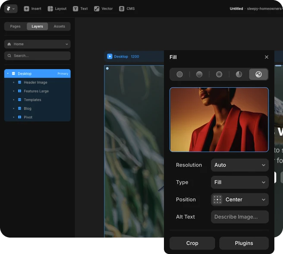Switch fill type to solid color
283x254 pixels.
point(179,74)
